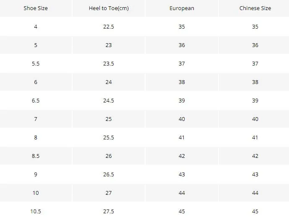Select the 23.5 heel to toe value
Screen dimensions: 289x220
click(x=109, y=64)
